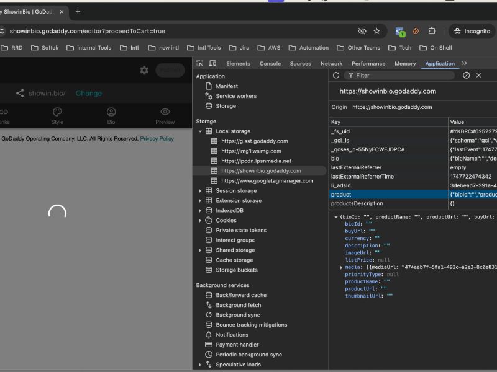The image size is (497, 372).
Task: Open Private state tokens
Action: (x=240, y=230)
